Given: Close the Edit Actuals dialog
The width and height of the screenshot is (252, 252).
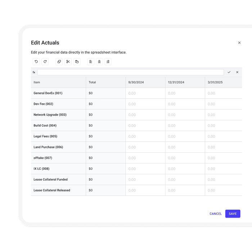Looking at the screenshot, I should tap(239, 43).
